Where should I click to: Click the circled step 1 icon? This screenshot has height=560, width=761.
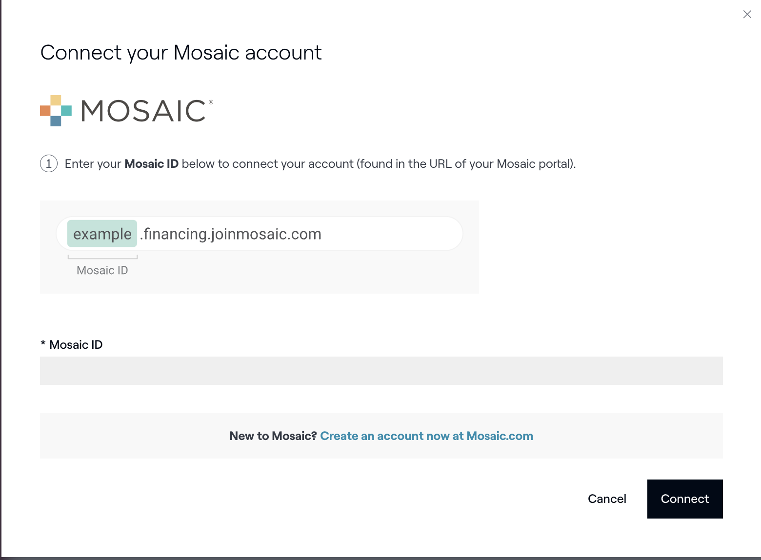[49, 163]
